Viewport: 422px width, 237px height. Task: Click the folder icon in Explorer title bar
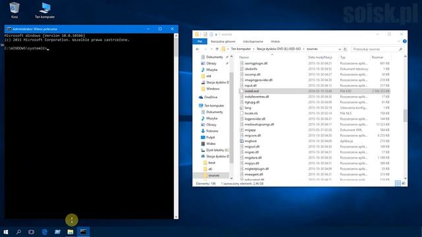coord(197,34)
